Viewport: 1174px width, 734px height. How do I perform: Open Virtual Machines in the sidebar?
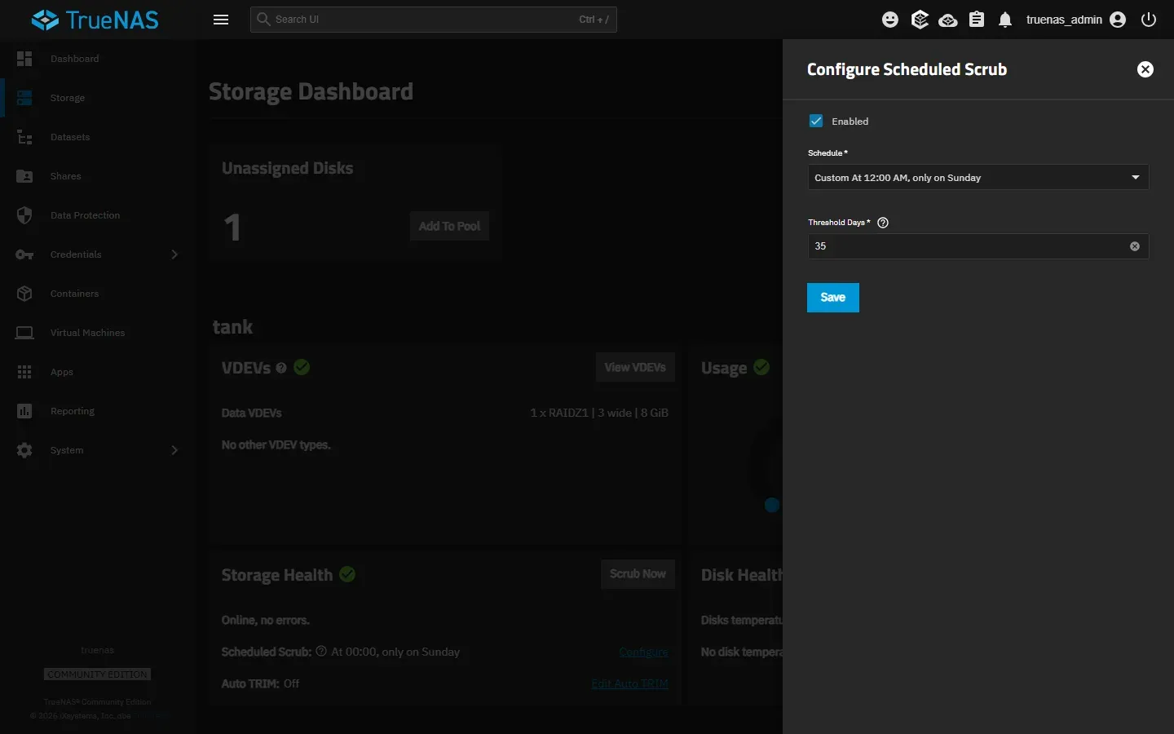point(98,333)
